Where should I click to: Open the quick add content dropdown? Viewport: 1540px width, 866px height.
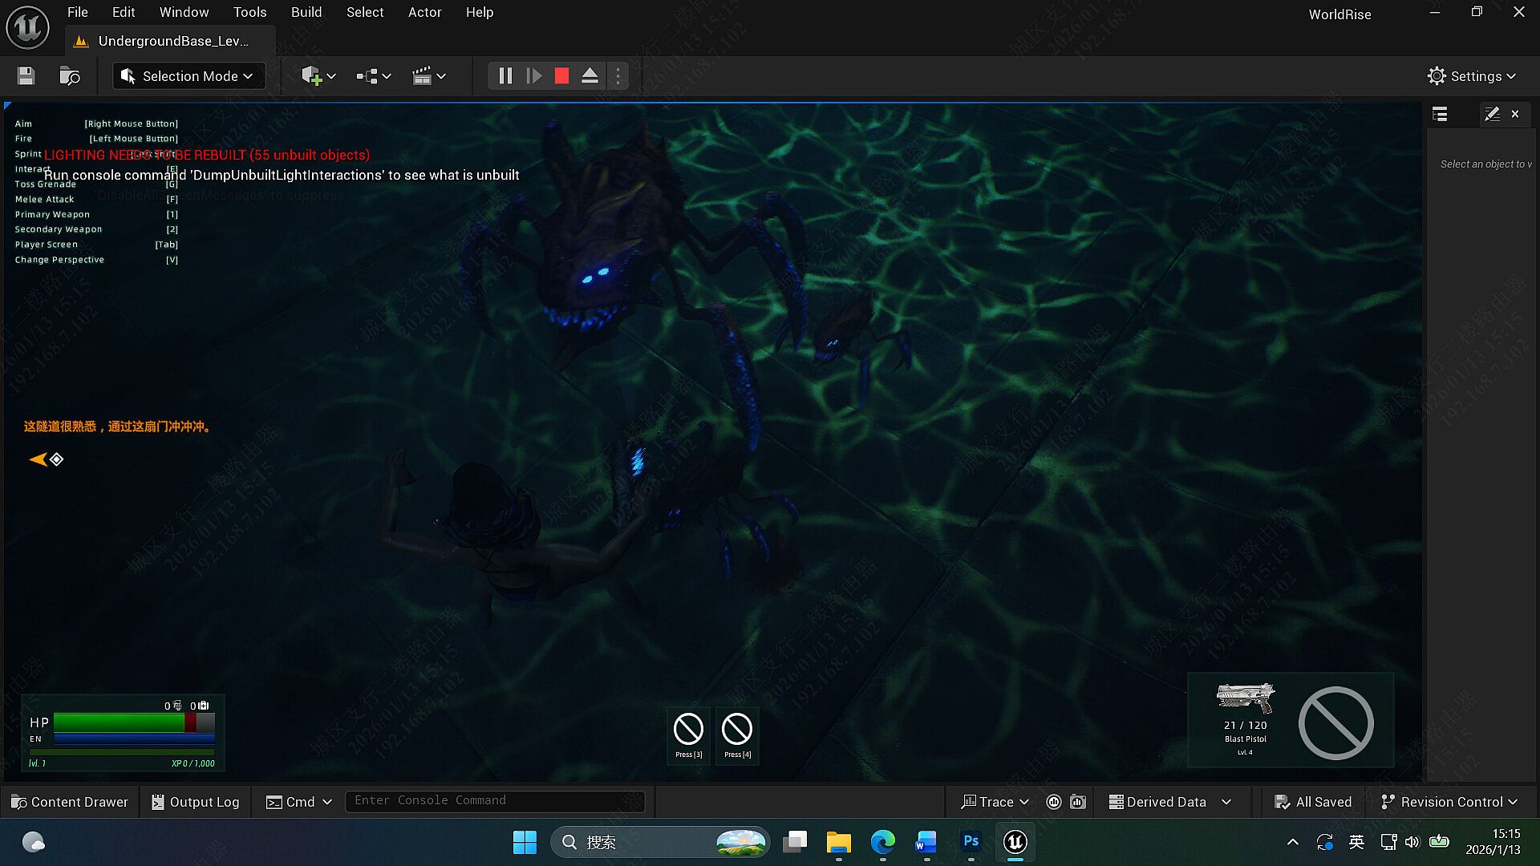pos(318,76)
